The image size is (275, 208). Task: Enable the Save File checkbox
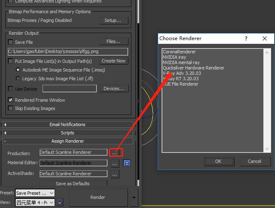coord(11,42)
